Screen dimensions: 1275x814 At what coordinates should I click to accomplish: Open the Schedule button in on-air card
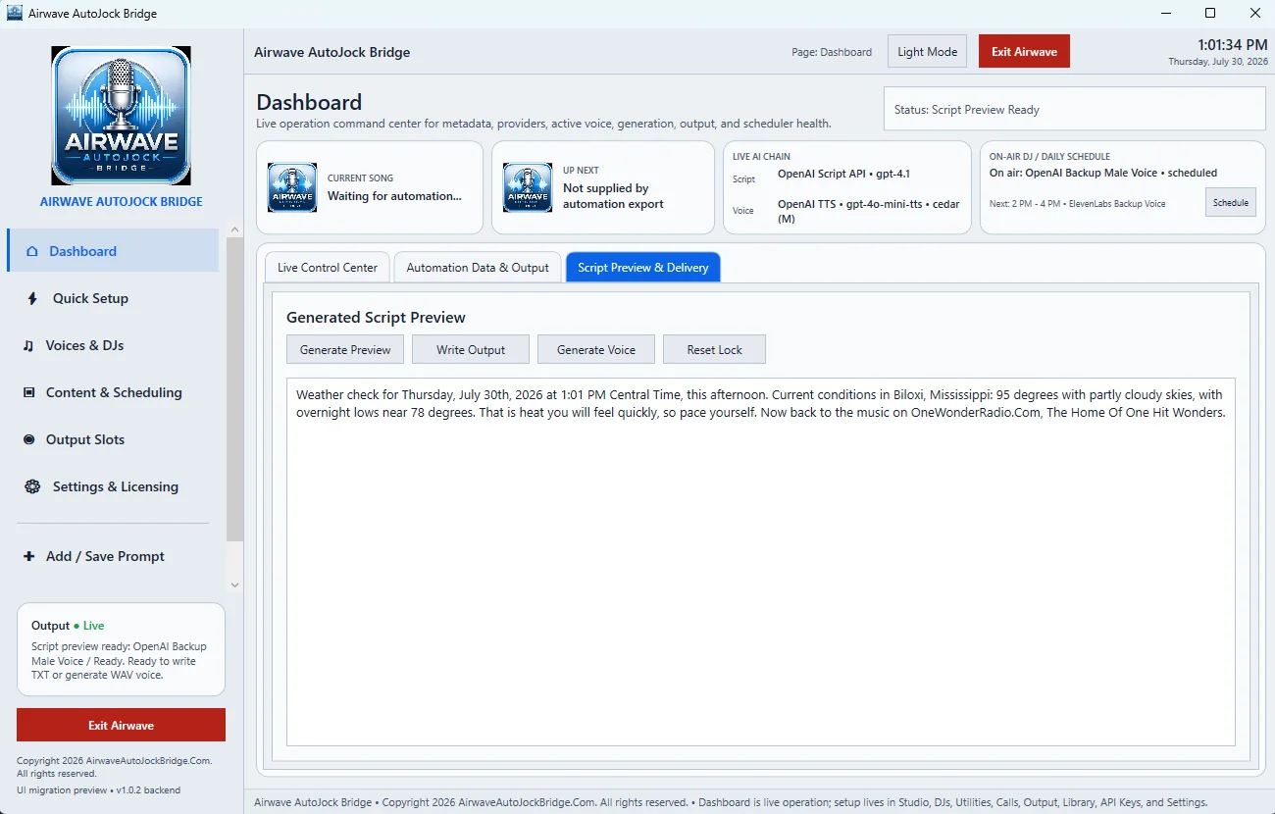[x=1231, y=202]
